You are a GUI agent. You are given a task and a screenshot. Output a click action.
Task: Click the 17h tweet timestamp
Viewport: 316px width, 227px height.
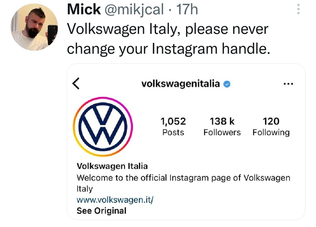187,10
